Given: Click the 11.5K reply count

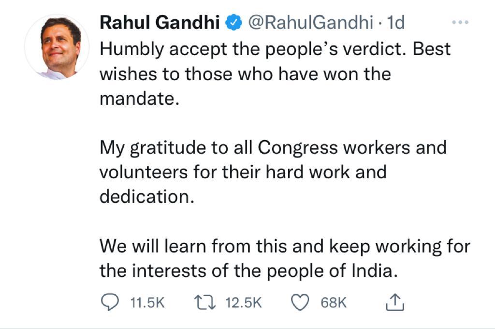Looking at the screenshot, I should (148, 303).
